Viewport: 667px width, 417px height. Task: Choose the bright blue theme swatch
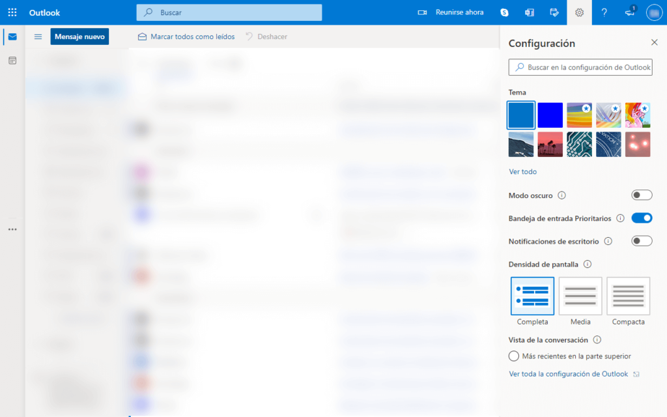pyautogui.click(x=550, y=115)
